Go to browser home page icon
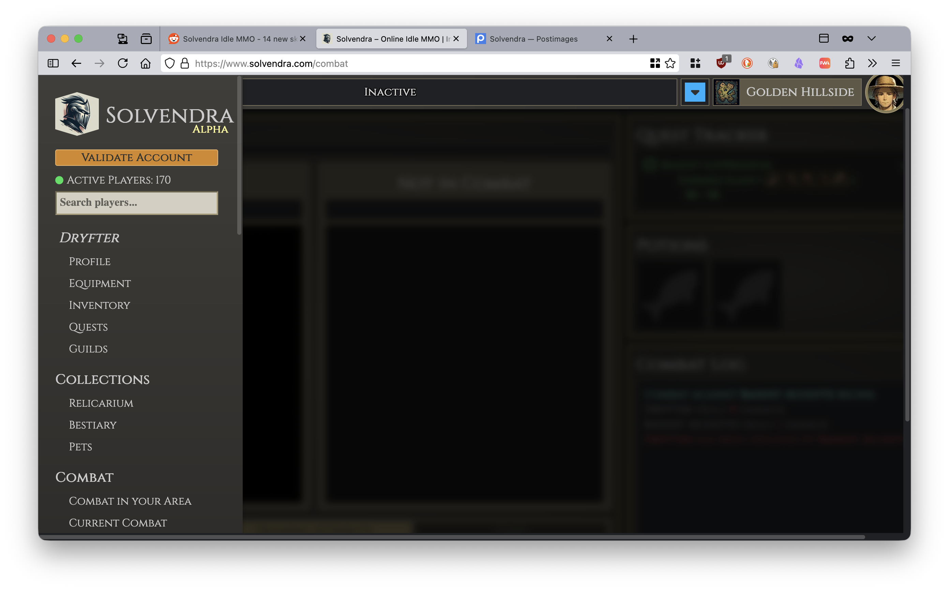The width and height of the screenshot is (949, 591). click(145, 63)
